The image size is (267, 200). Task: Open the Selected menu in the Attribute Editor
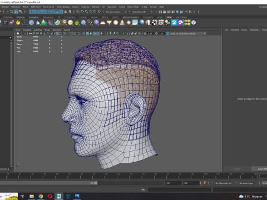[x=235, y=30]
